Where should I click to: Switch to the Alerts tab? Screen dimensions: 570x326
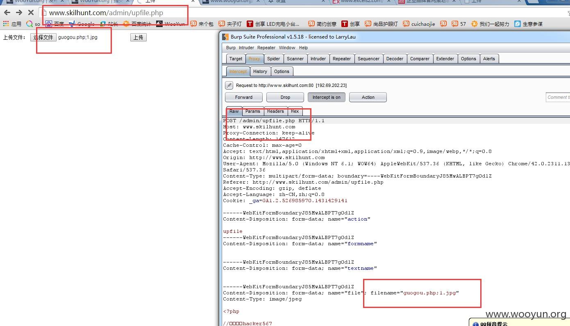coord(489,59)
